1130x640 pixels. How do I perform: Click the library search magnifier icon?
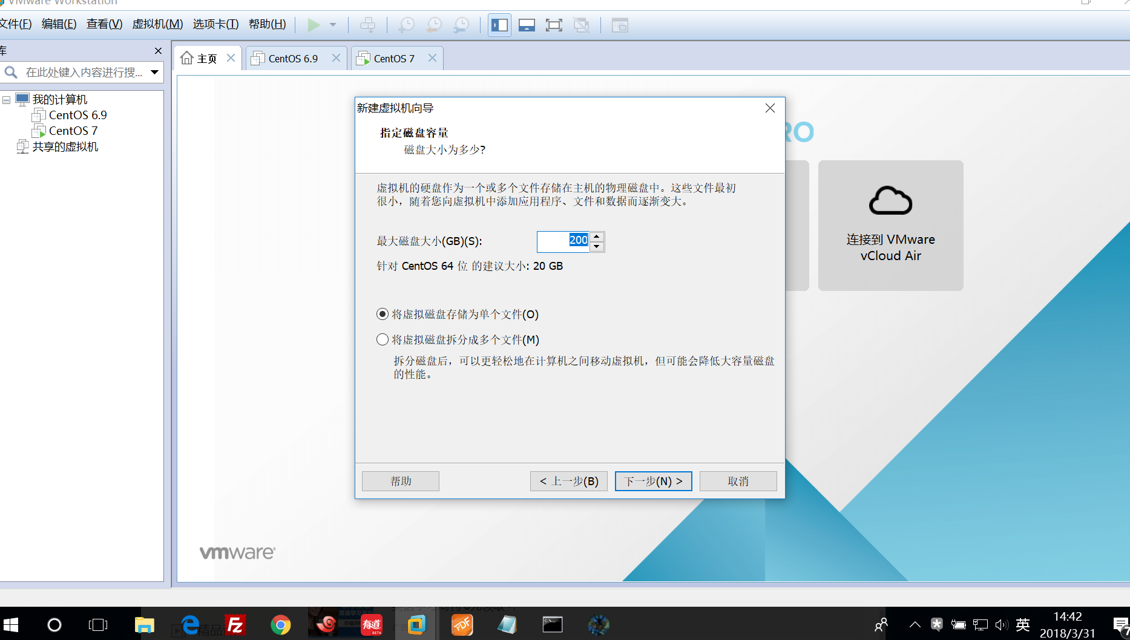pos(10,73)
